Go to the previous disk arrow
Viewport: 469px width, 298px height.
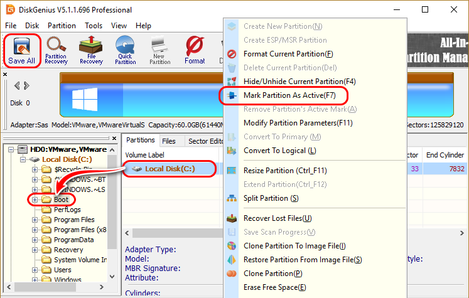pyautogui.click(x=17, y=86)
